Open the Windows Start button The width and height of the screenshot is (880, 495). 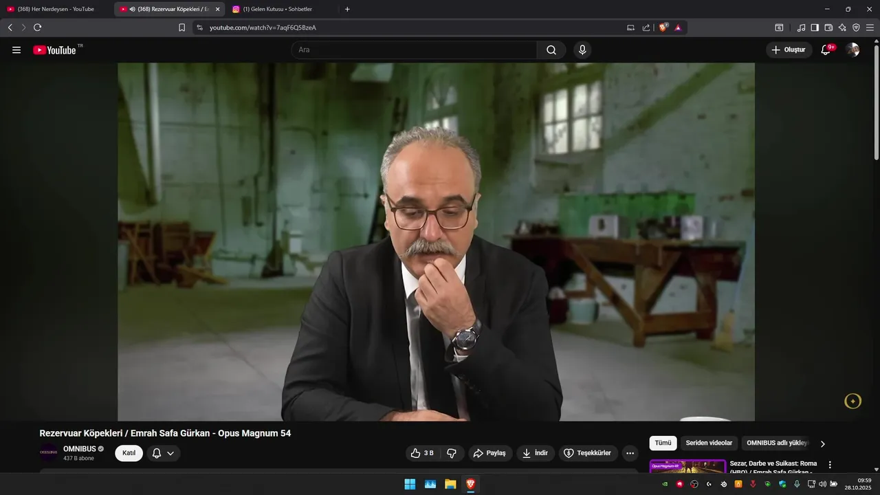410,484
